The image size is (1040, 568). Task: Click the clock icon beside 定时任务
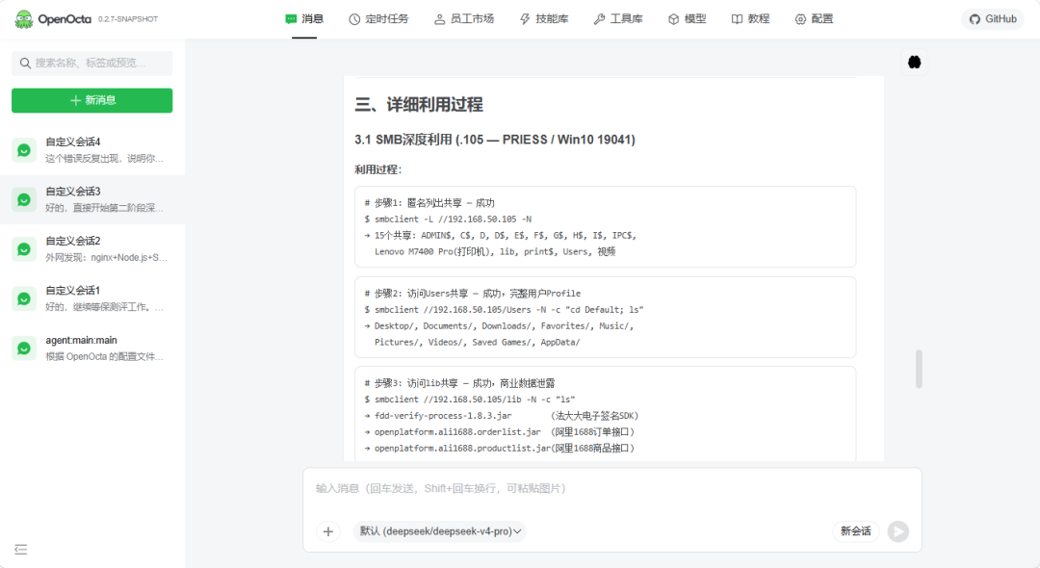[x=354, y=19]
